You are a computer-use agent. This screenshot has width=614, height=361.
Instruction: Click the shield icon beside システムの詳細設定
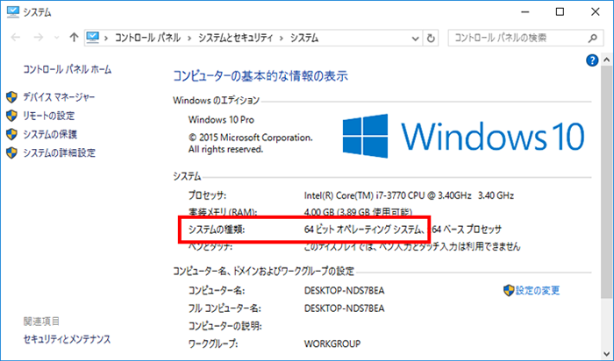[x=11, y=153]
